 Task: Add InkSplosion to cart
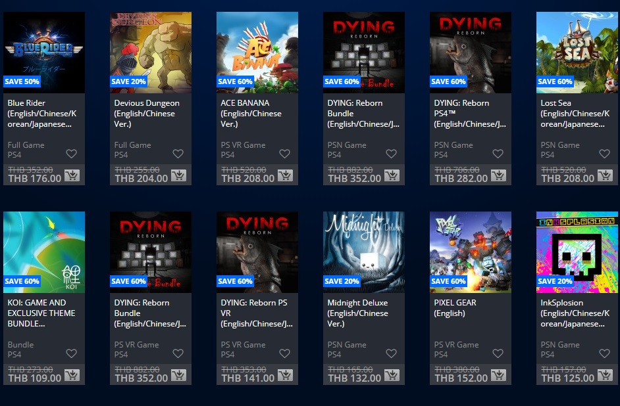pyautogui.click(x=605, y=375)
